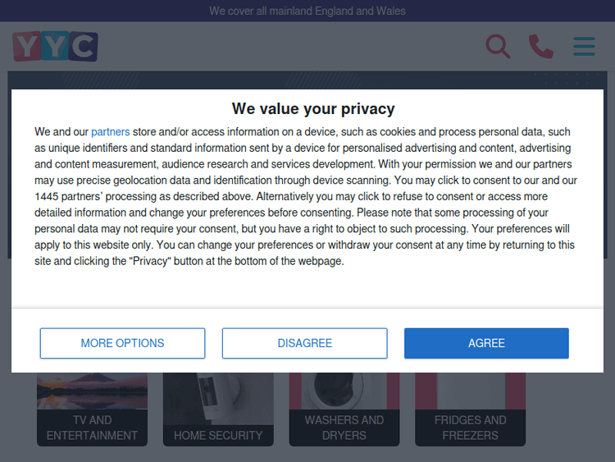This screenshot has width=615, height=462.
Task: Open the Home Security category label
Action: click(x=218, y=435)
